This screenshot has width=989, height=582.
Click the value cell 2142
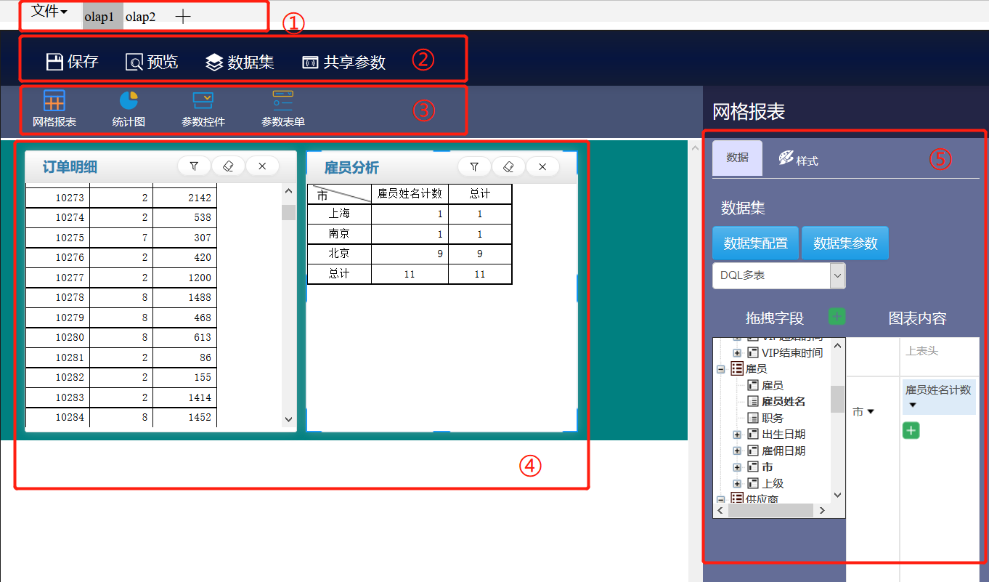(185, 198)
